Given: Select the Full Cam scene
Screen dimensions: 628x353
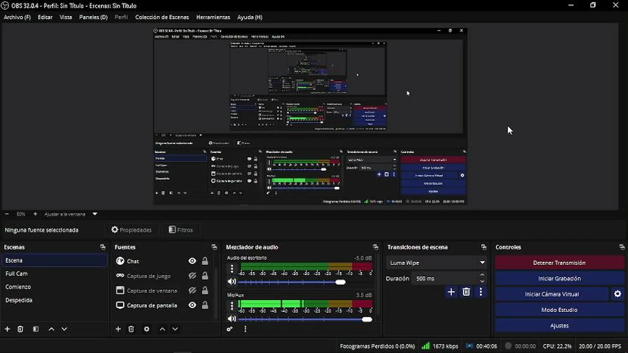Looking at the screenshot, I should pos(55,274).
